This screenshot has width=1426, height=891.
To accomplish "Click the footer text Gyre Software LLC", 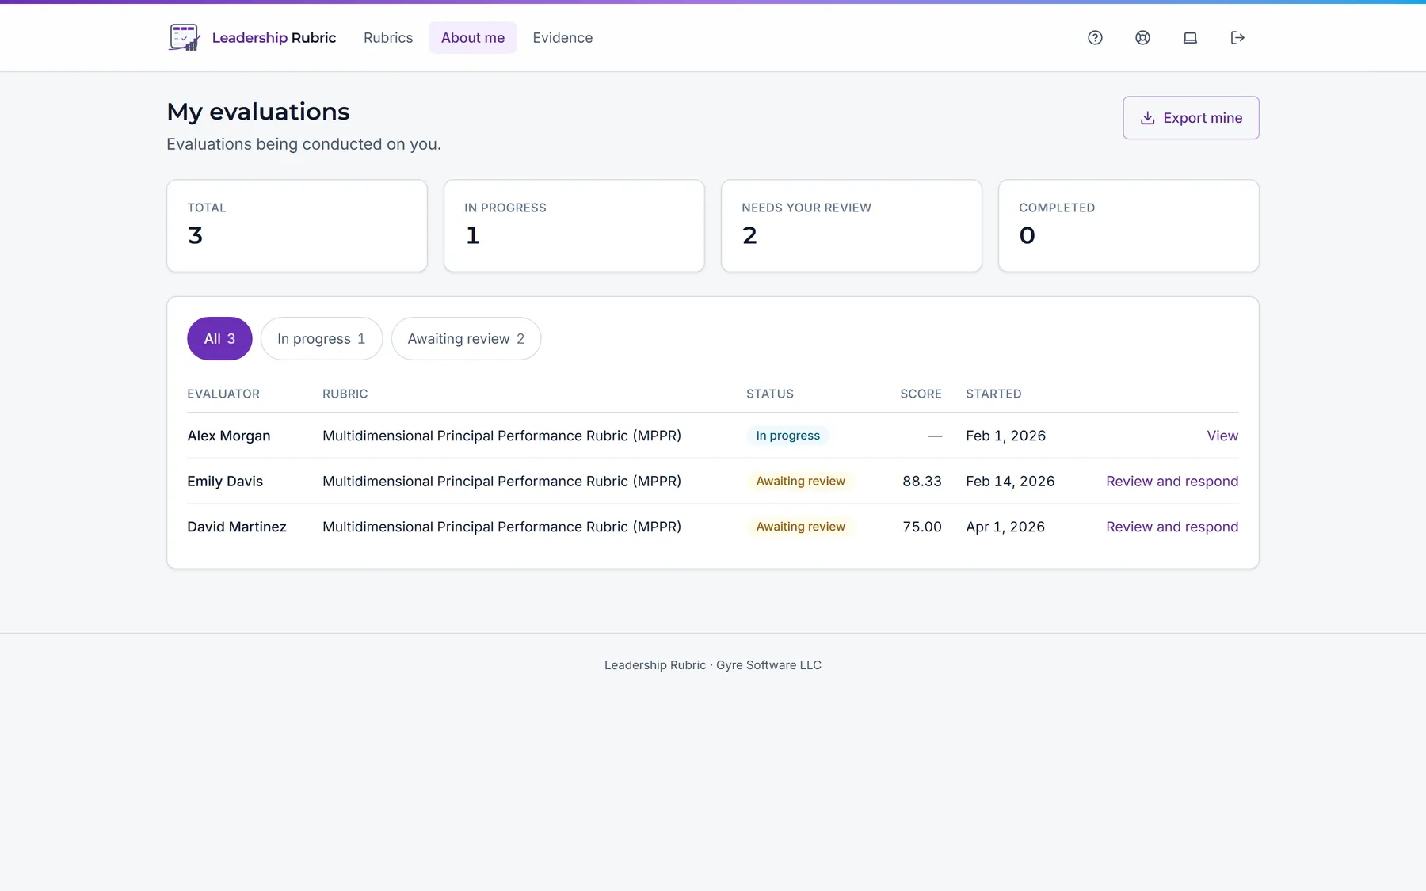I will tap(768, 665).
